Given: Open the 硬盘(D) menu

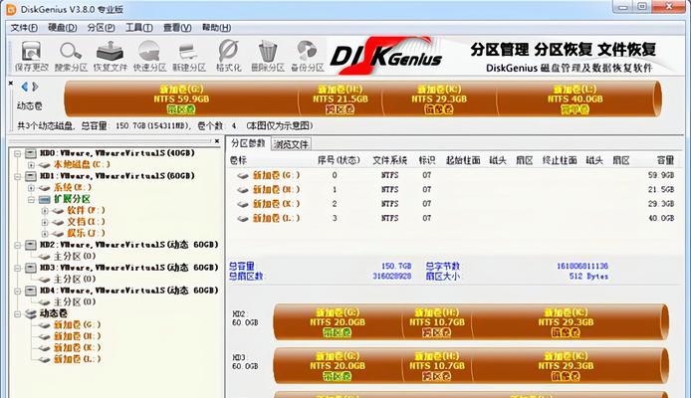Looking at the screenshot, I should click(x=63, y=28).
